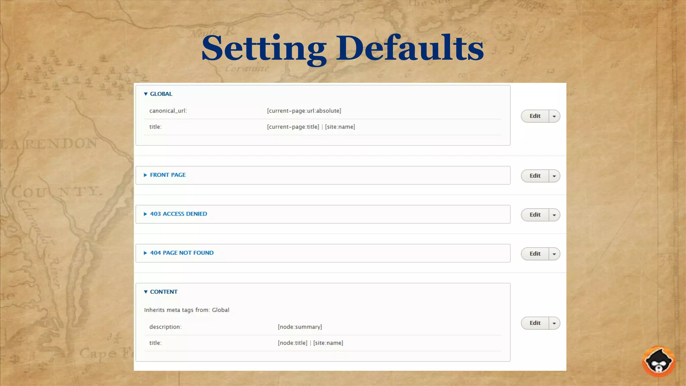Select the [current-page:url:absolute] token text
Viewport: 686px width, 386px height.
pos(304,111)
